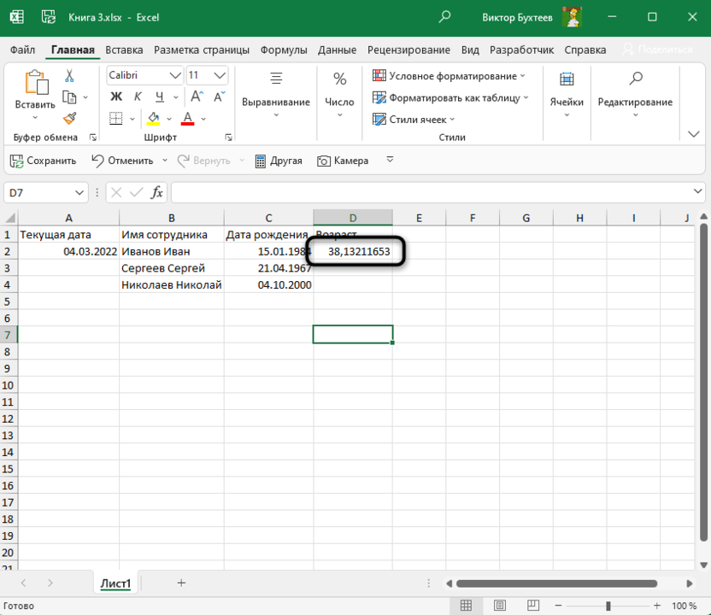Open the Calibri font name dropdown
711x615 pixels.
[175, 75]
